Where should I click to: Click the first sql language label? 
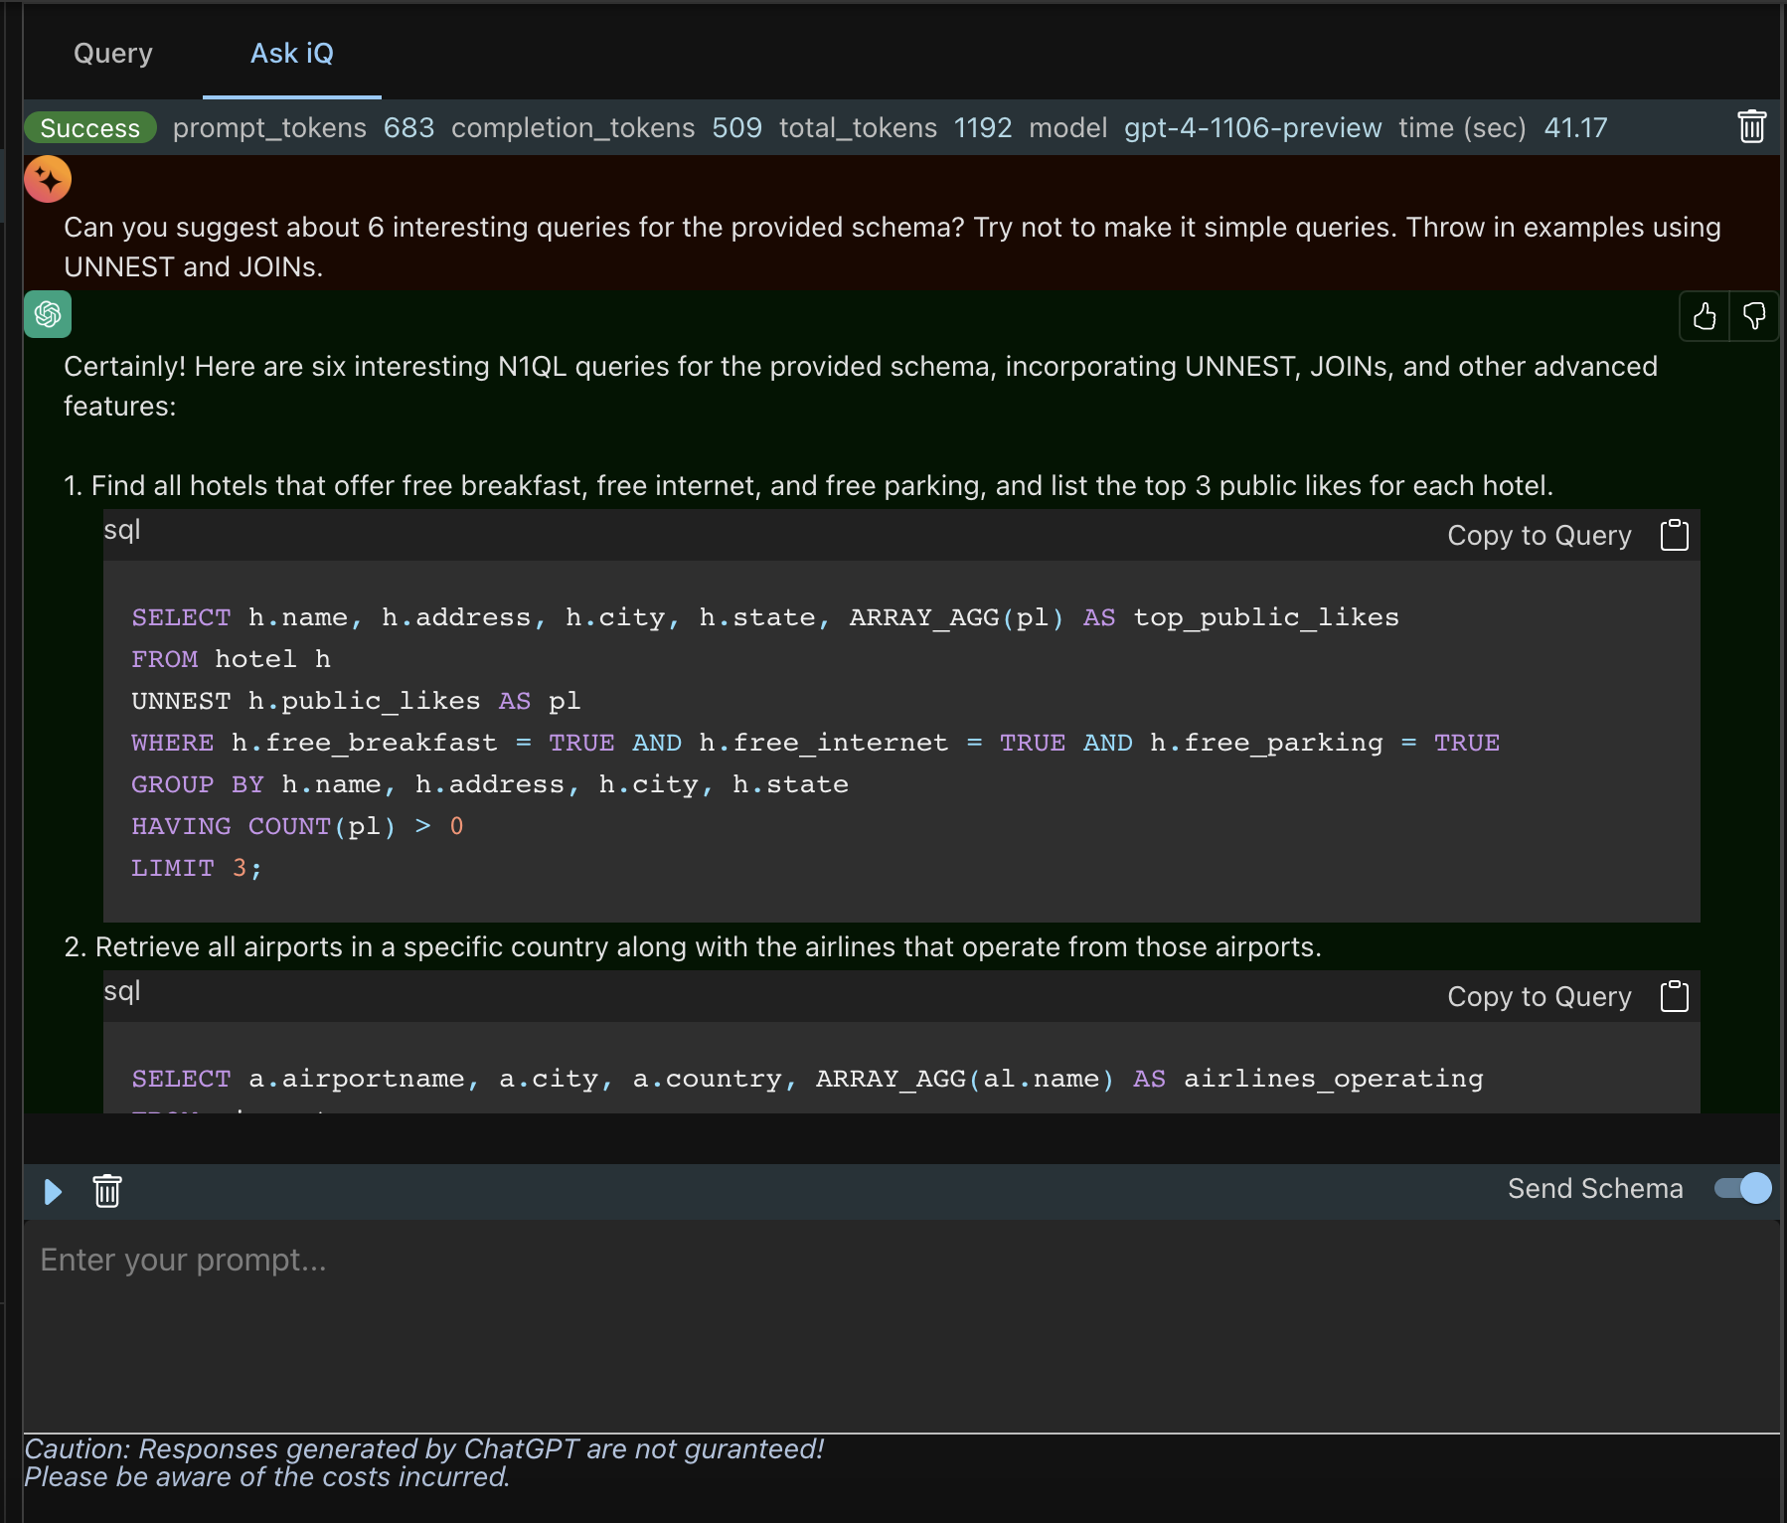coord(122,530)
